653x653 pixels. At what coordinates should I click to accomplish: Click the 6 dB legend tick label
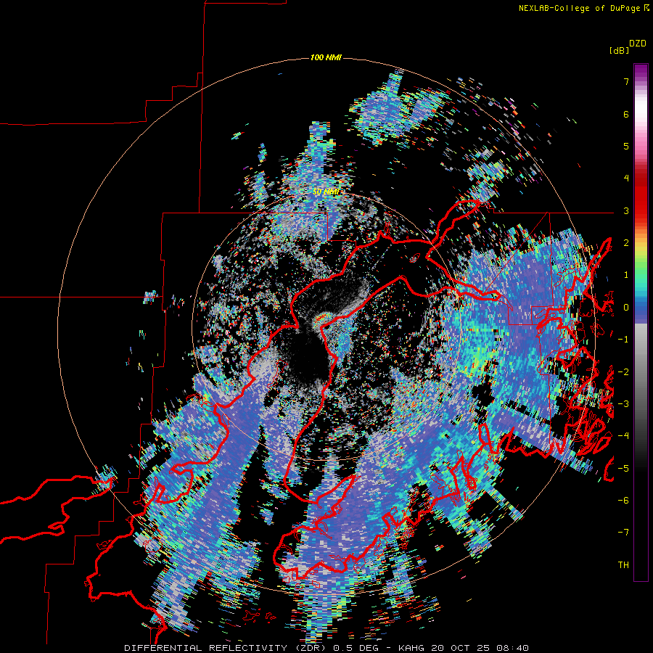tap(626, 114)
